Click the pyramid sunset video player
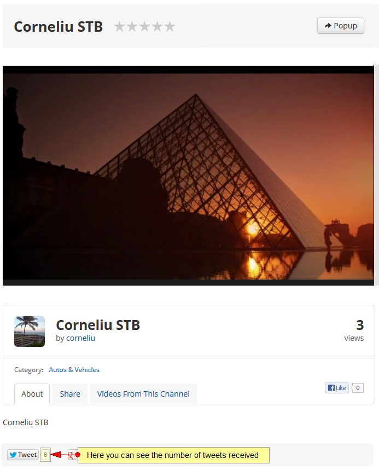The width and height of the screenshot is (379, 470). pos(188,176)
